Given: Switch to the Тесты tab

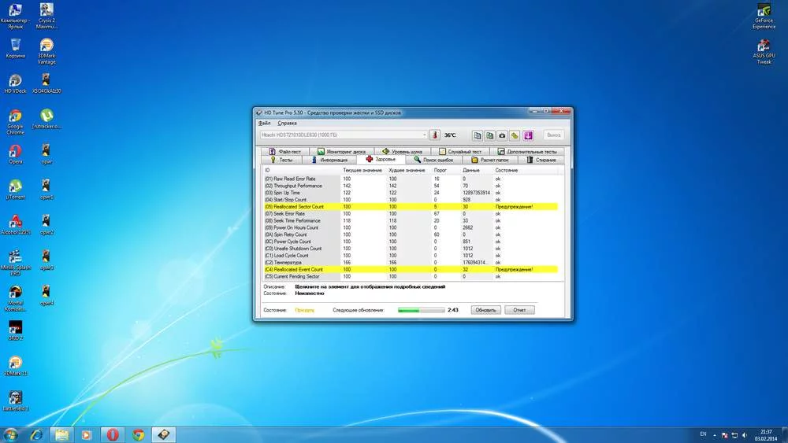Looking at the screenshot, I should (281, 160).
